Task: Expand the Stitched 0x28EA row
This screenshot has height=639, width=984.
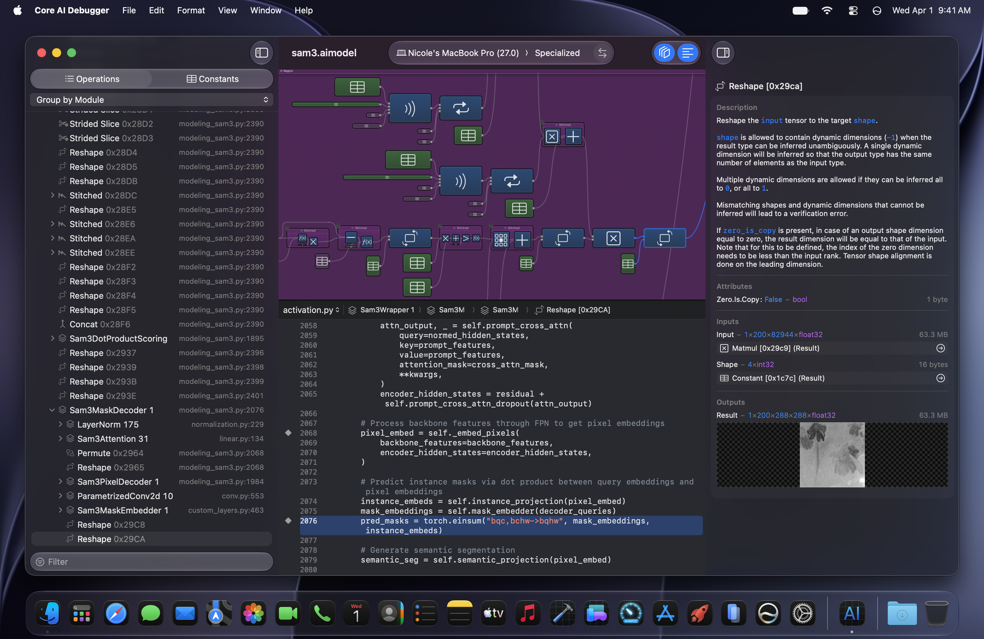Action: coord(52,238)
